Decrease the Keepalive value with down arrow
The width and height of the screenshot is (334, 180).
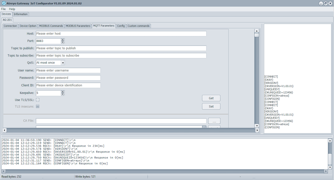pos(63,94)
